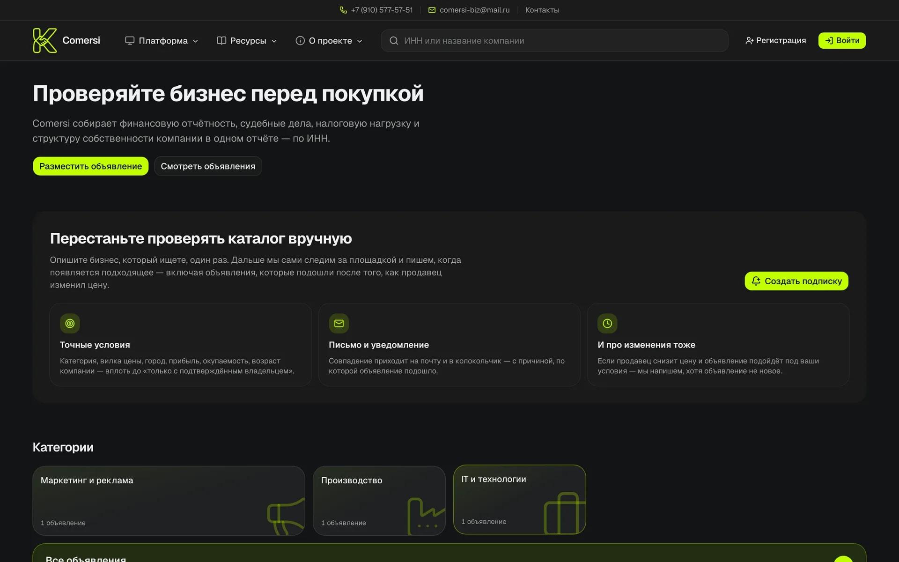Click the comersi-biz@mail.ru email link

469,10
